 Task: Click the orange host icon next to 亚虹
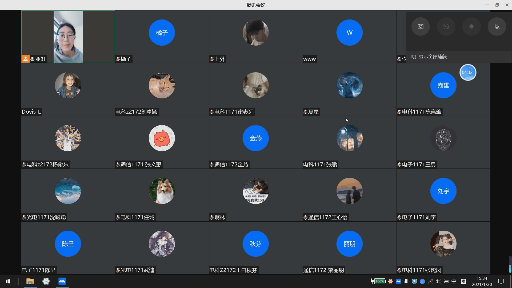[25, 59]
